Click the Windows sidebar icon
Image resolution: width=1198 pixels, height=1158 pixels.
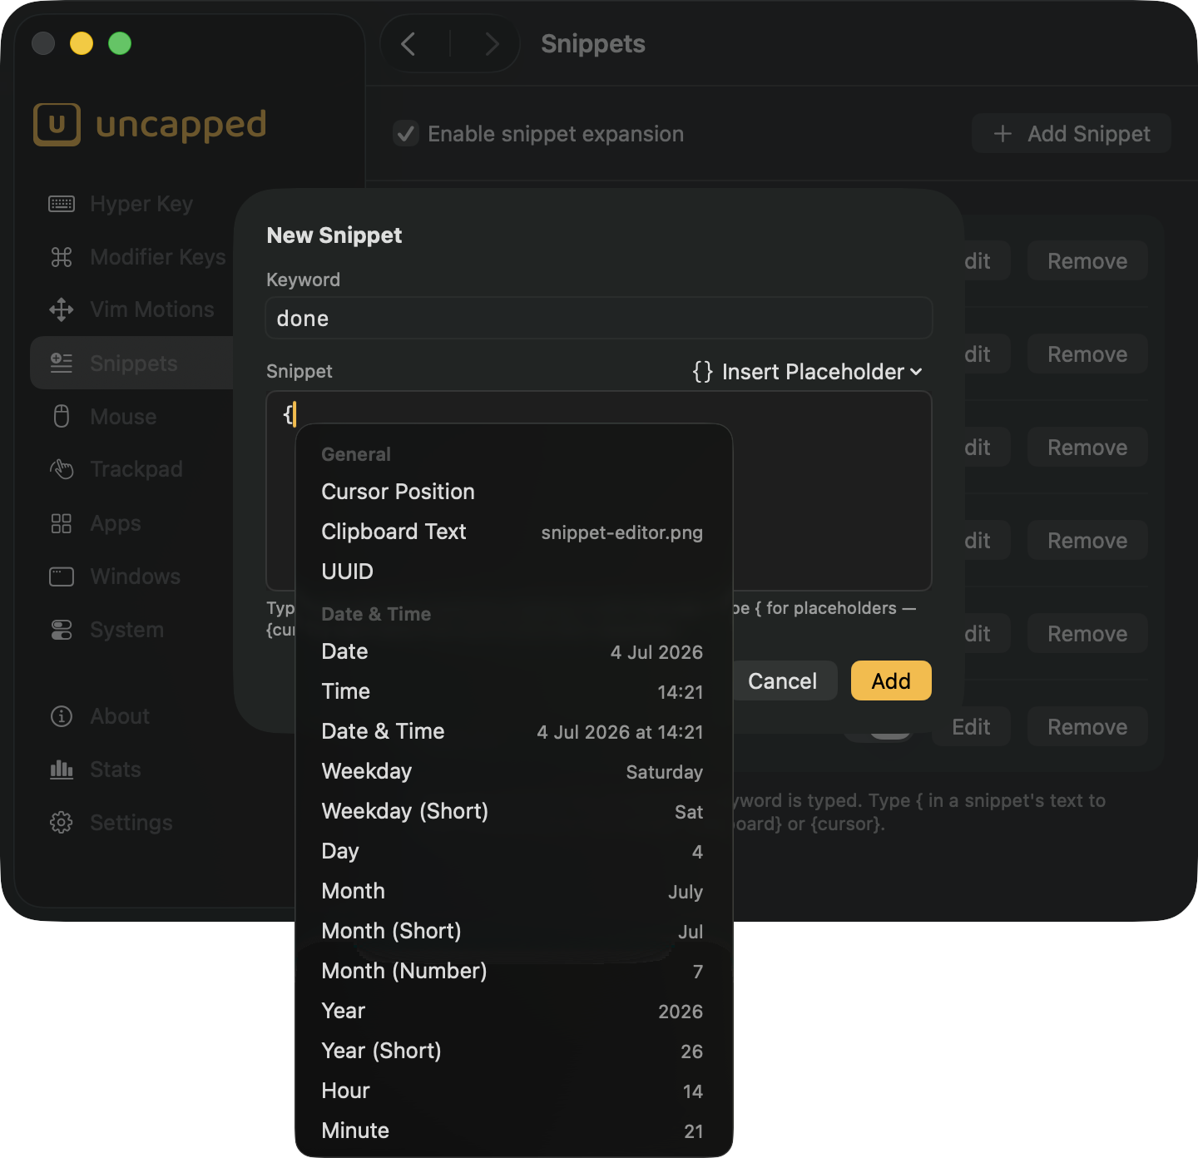pos(62,577)
